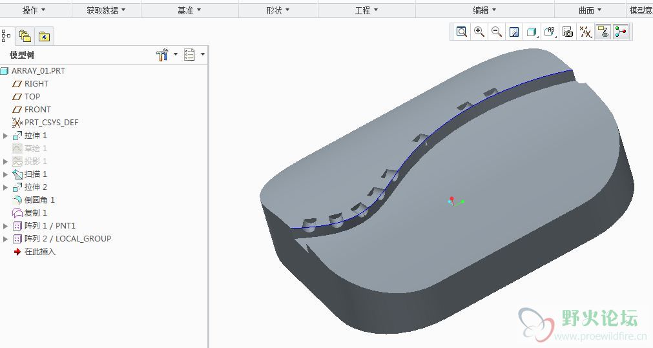Open the Datum Display Filters icon
This screenshot has width=653, height=348.
coord(586,32)
